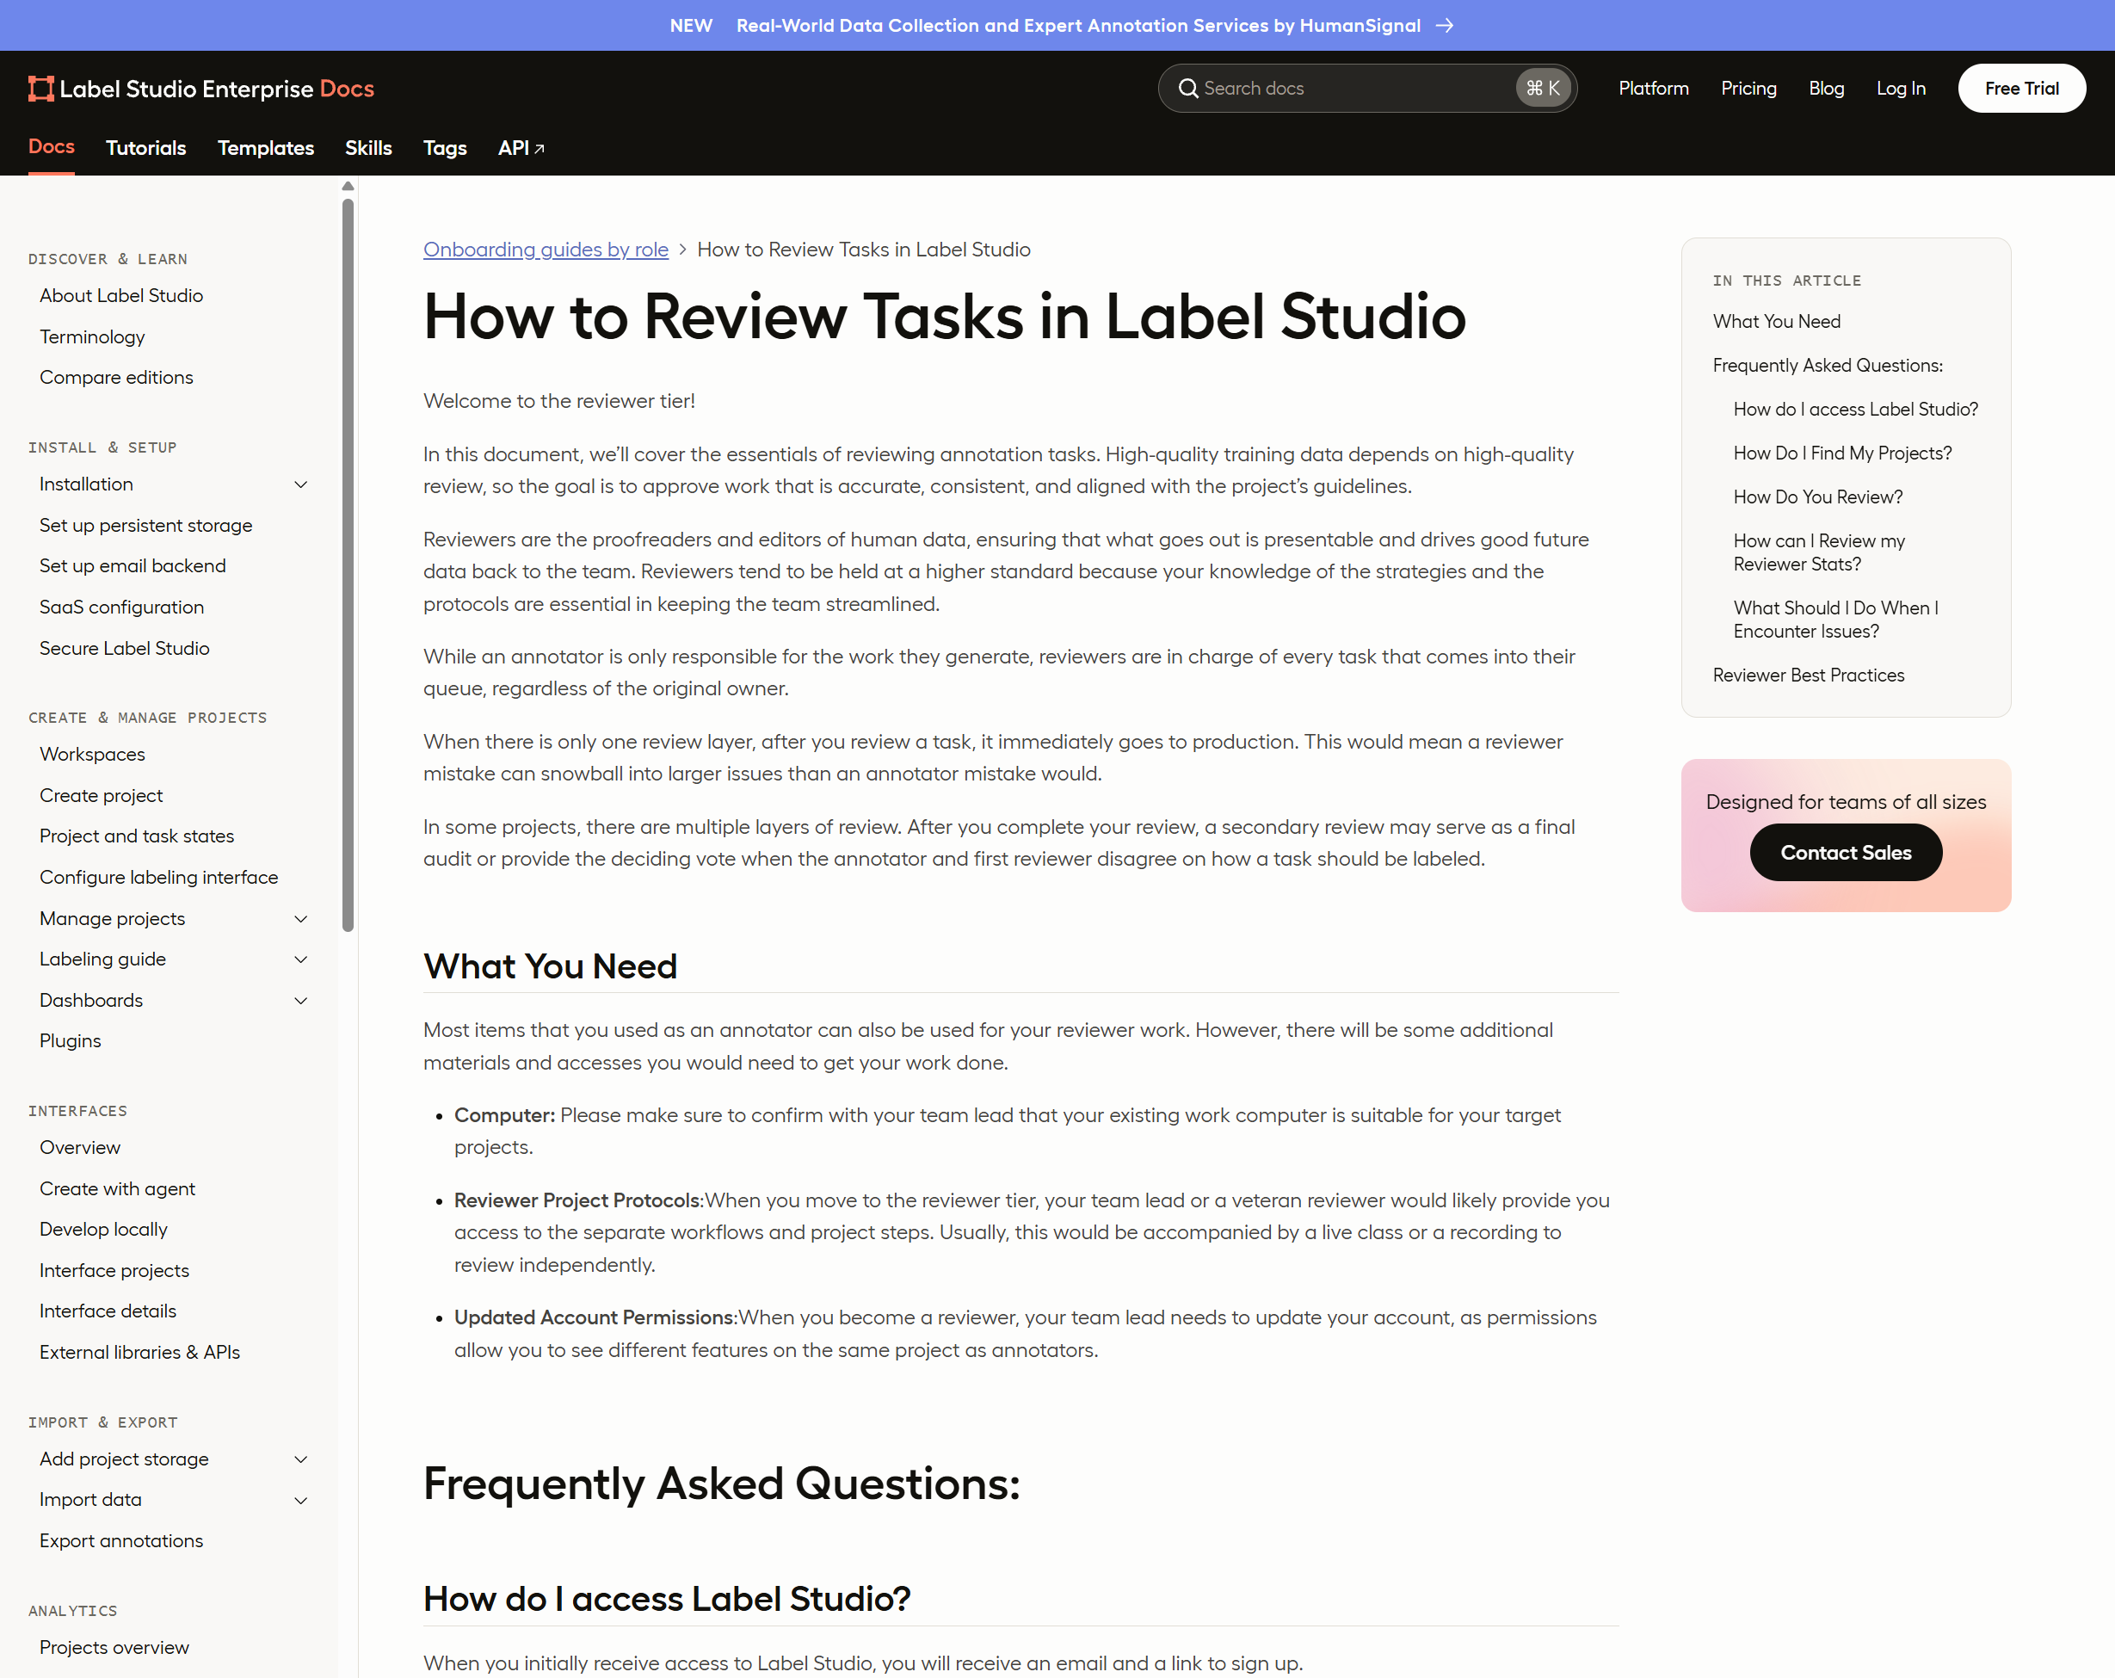Click the HumanSignal announcement banner text
This screenshot has height=1678, width=2115.
coord(1078,26)
